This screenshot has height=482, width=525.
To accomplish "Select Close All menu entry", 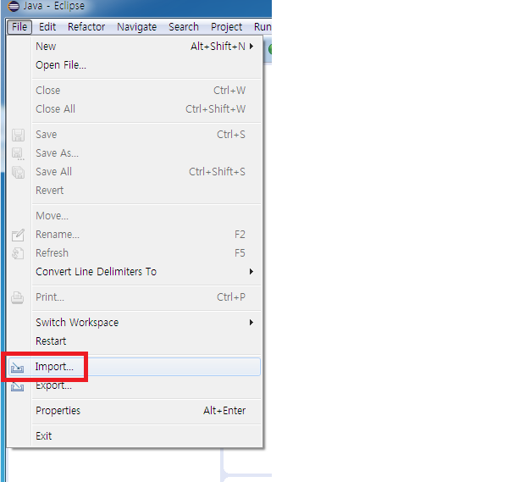I will [x=146, y=109].
